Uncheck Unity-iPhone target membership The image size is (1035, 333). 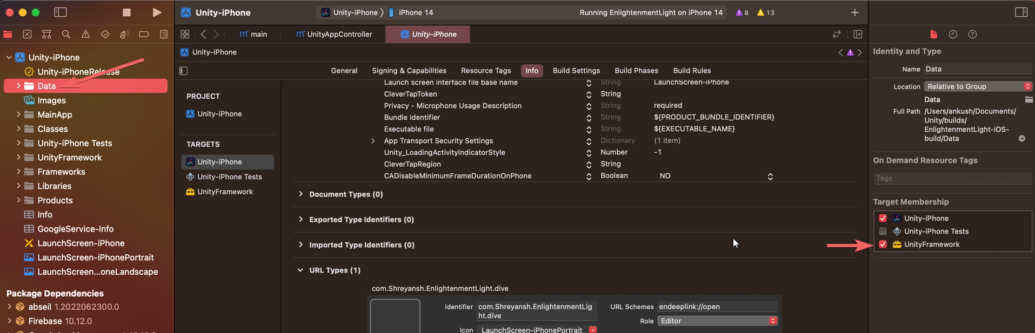point(883,219)
